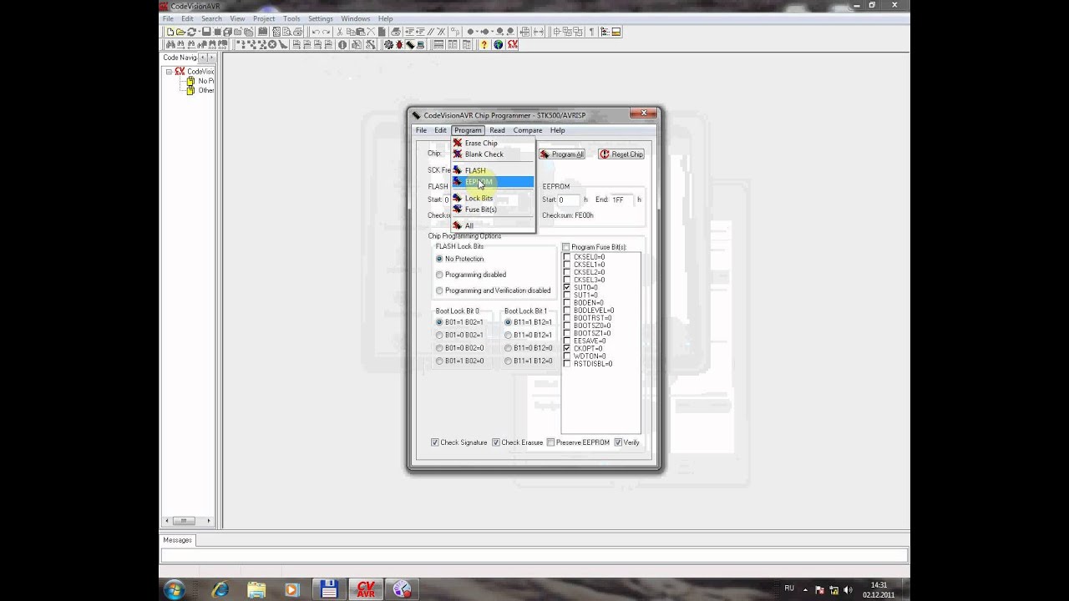The image size is (1069, 601).
Task: Uncheck the SUT0=0 fuse checkbox
Action: [x=567, y=287]
